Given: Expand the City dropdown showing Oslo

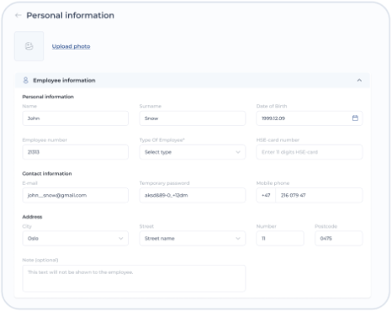Looking at the screenshot, I should coord(76,239).
